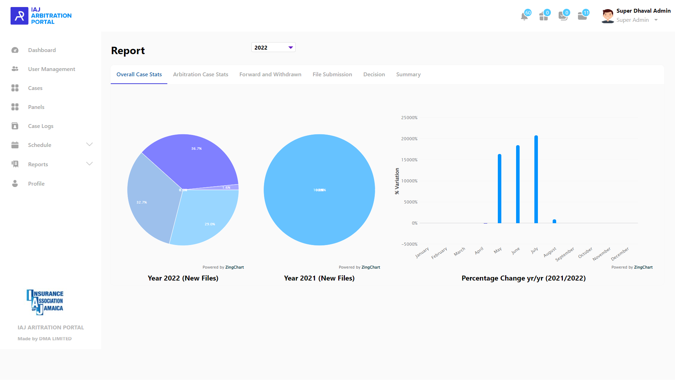Open the Super Admin account dropdown arrow
Viewport: 675px width, 380px height.
point(656,20)
